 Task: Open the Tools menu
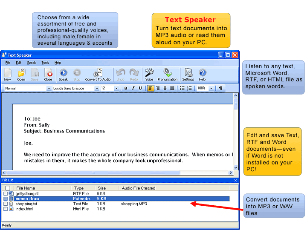(x=45, y=63)
